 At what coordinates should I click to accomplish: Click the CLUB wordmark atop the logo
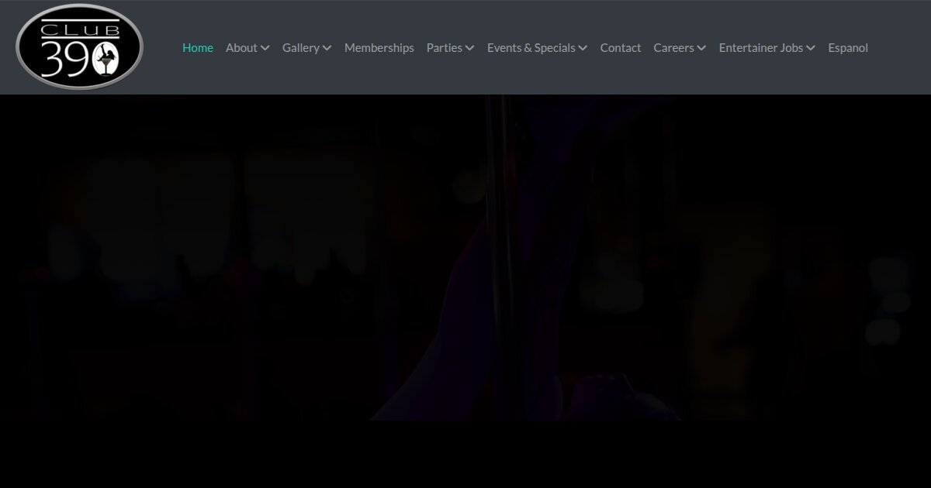pos(79,29)
